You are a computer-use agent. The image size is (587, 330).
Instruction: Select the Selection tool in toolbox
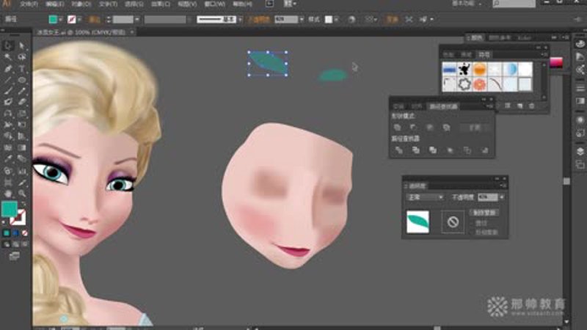click(8, 45)
